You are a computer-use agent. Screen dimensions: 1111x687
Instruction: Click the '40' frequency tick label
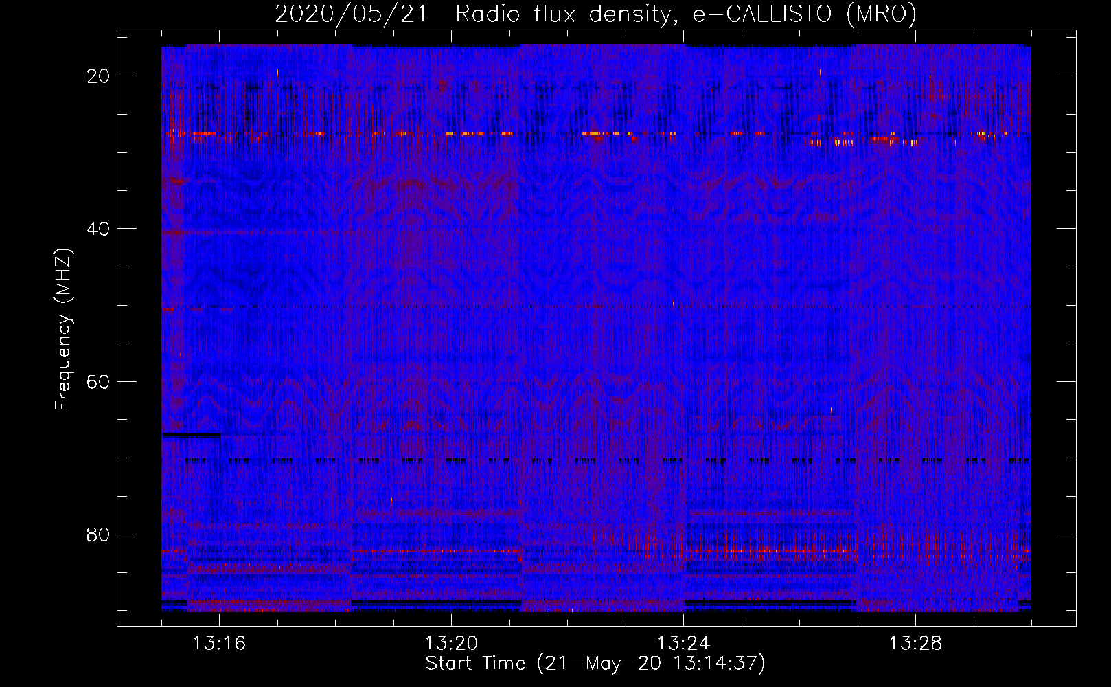tap(99, 229)
